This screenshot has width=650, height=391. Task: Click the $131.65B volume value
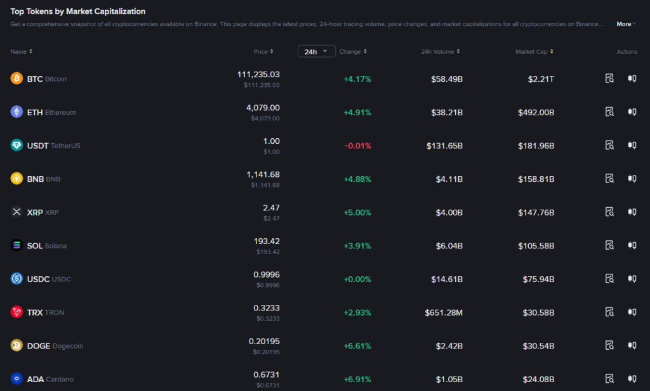click(444, 146)
